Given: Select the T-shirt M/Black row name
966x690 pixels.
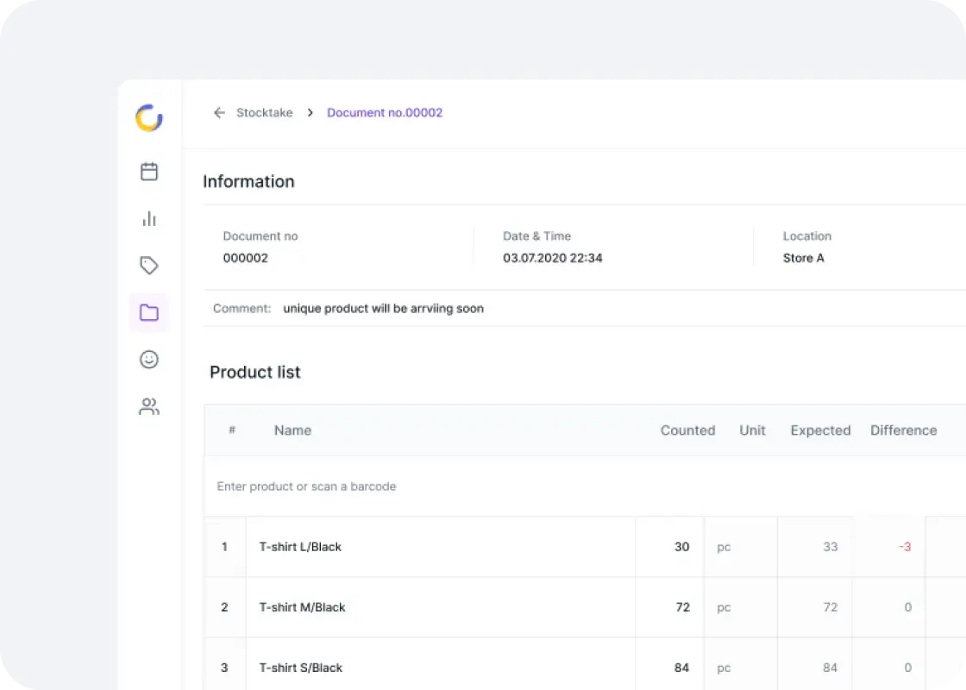Looking at the screenshot, I should pos(302,607).
